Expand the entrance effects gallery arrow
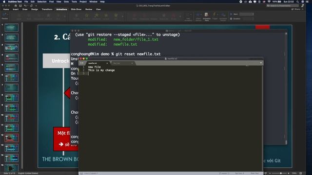The width and height of the screenshot is (312, 175). (x=65, y=16)
